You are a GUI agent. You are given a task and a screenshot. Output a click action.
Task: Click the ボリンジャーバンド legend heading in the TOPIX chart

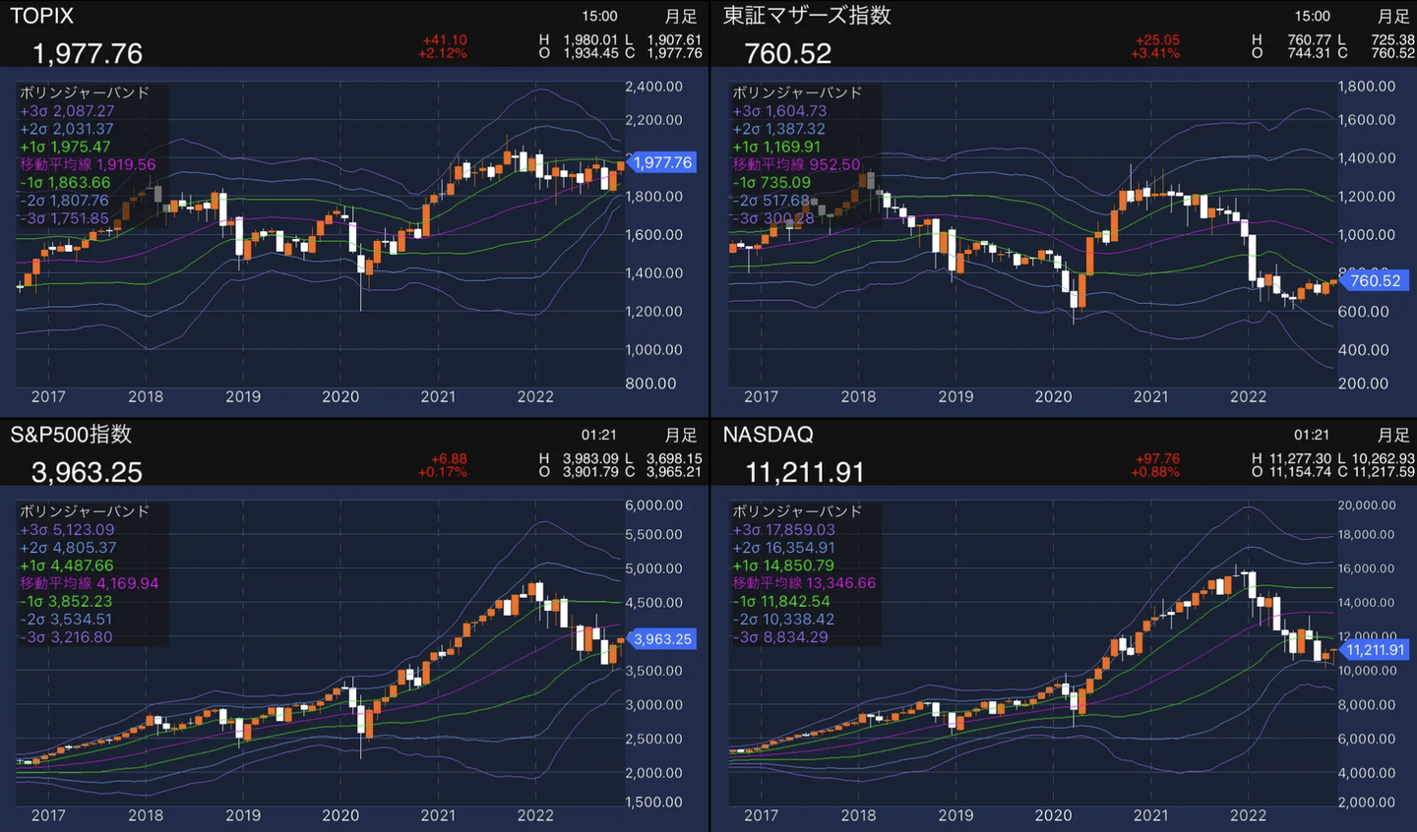pos(85,92)
